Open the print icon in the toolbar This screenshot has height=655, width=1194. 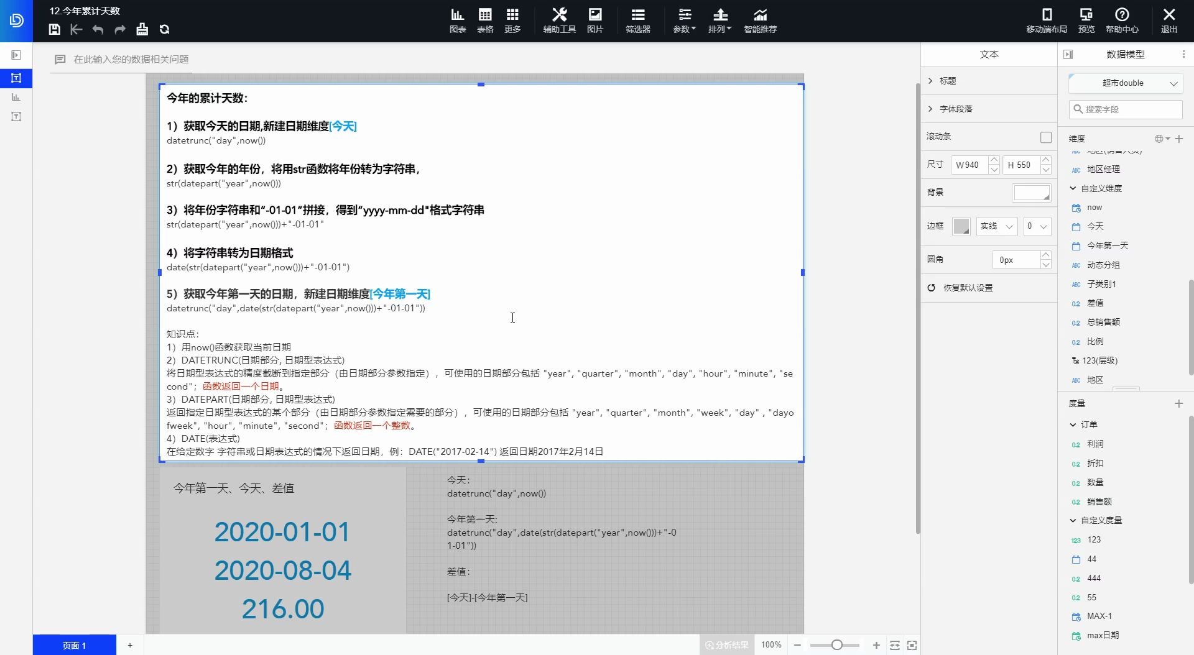[142, 29]
